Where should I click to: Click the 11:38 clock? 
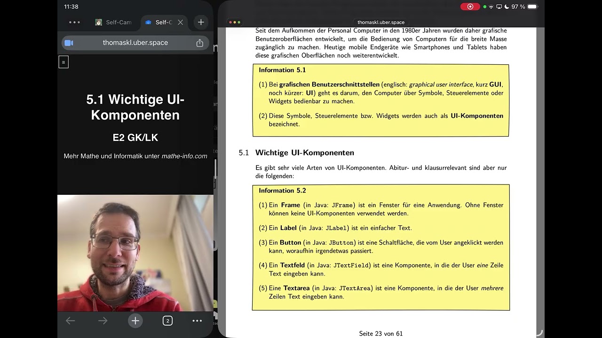tap(71, 7)
